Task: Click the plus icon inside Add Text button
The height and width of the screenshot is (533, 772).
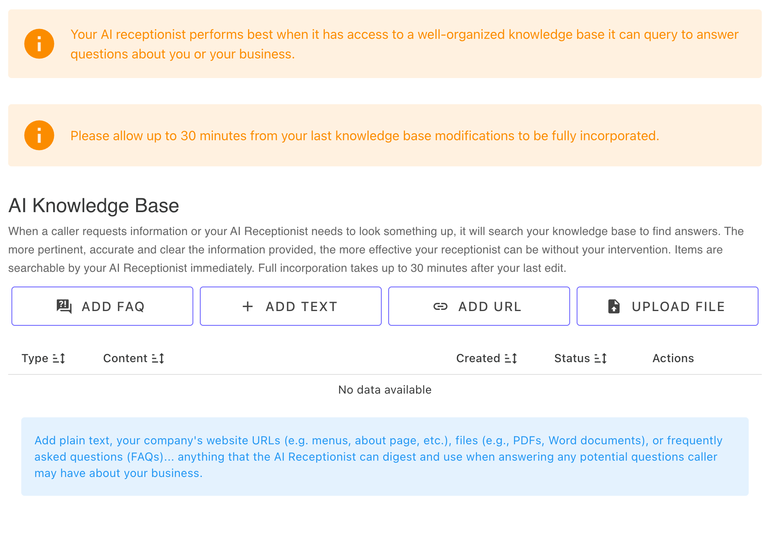Action: click(x=248, y=306)
